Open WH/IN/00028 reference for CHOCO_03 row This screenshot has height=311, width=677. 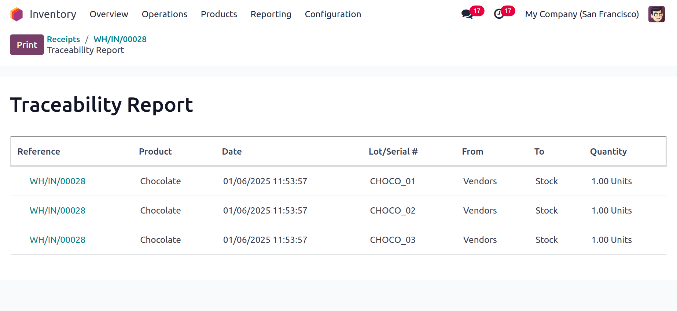click(x=58, y=240)
